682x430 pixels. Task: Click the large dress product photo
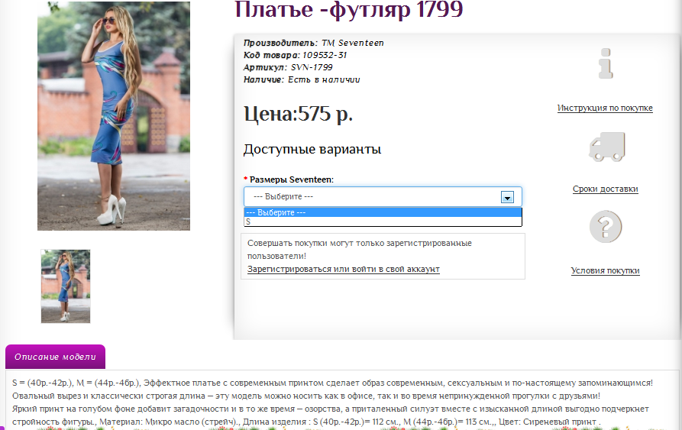(x=114, y=115)
